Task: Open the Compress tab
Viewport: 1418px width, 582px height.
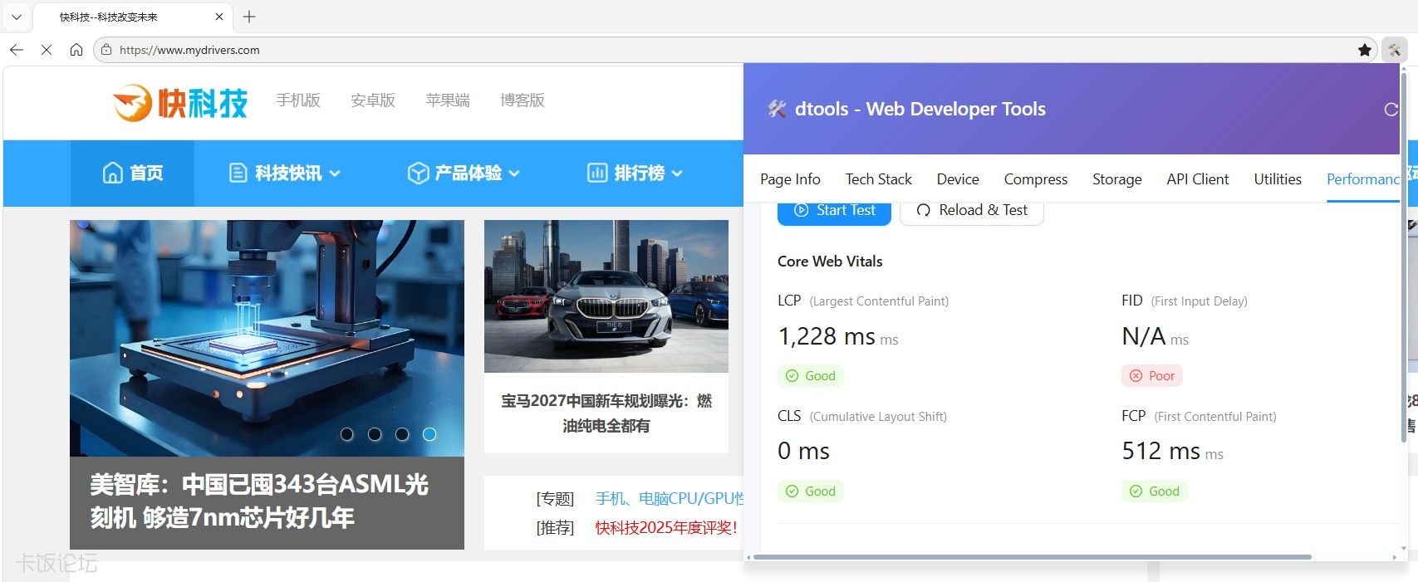Action: click(1036, 179)
